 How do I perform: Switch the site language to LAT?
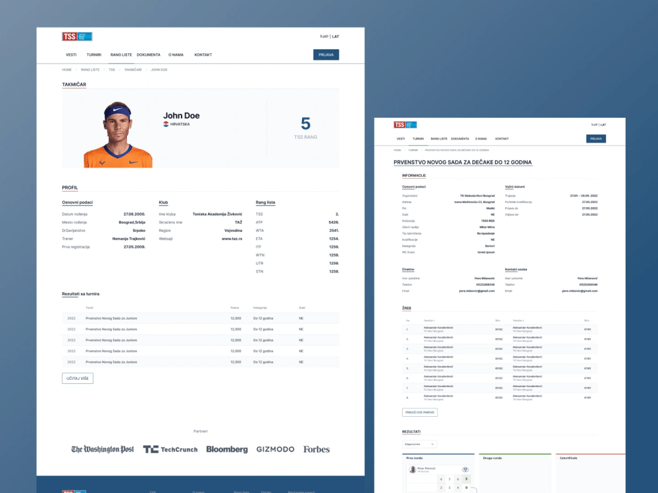click(336, 36)
